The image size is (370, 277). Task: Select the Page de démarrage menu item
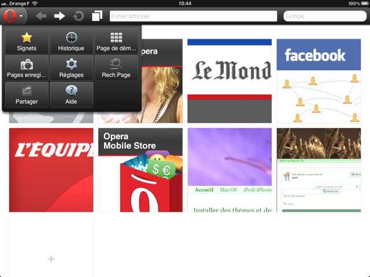click(116, 42)
